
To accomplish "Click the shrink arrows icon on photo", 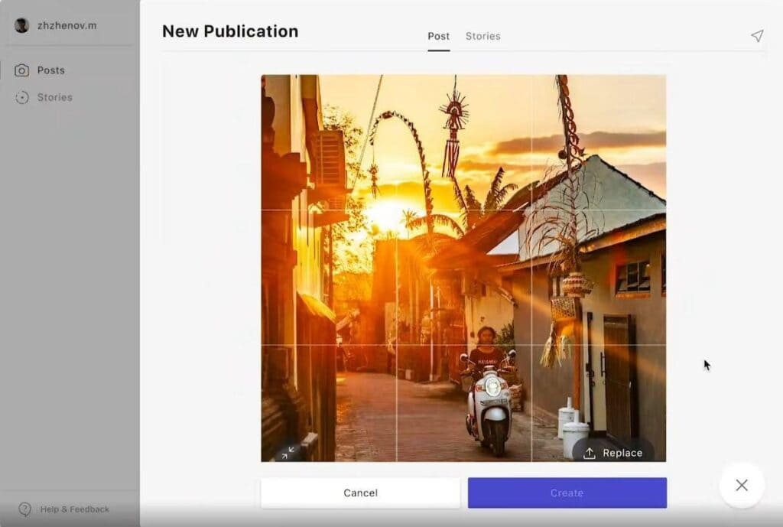I will (288, 453).
